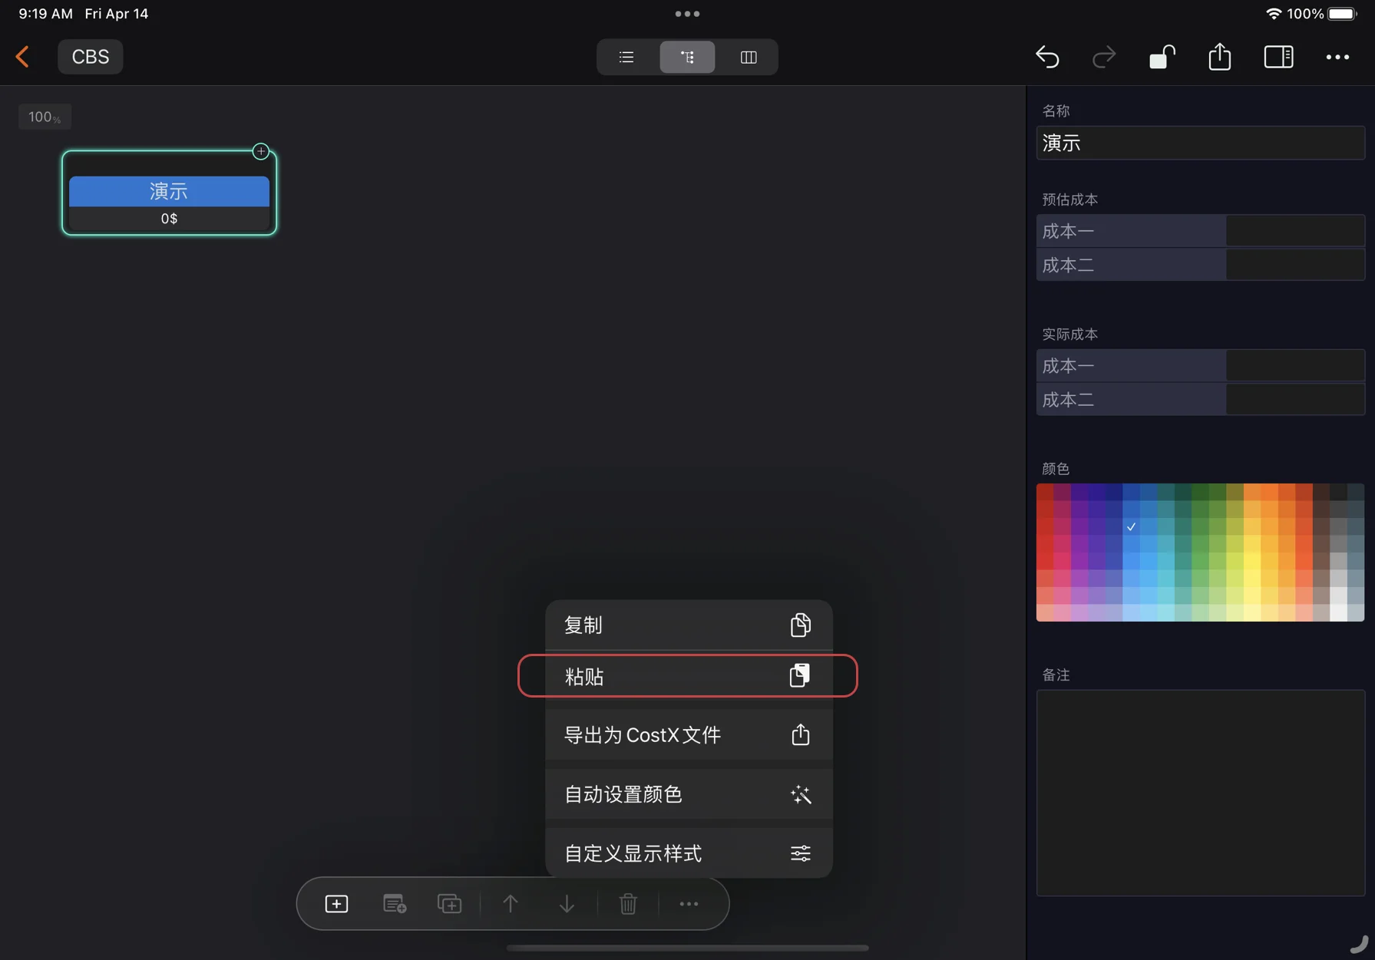Screen dimensions: 1375x960
Task: Go back using the orange back arrow
Action: (23, 57)
